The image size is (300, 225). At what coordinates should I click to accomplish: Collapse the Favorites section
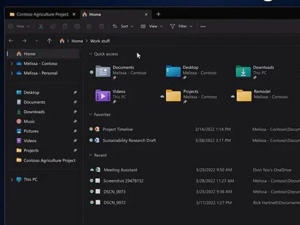tap(90, 115)
